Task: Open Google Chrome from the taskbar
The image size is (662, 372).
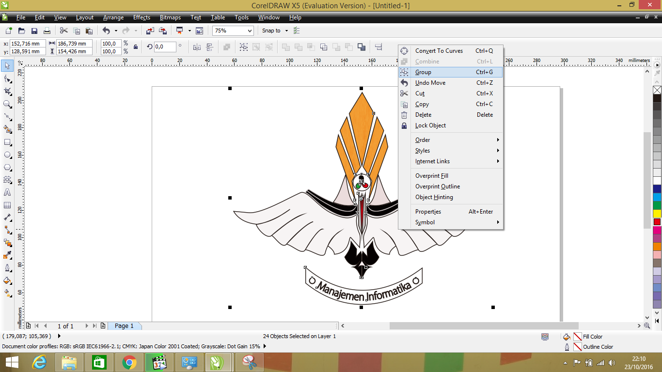Action: [129, 362]
